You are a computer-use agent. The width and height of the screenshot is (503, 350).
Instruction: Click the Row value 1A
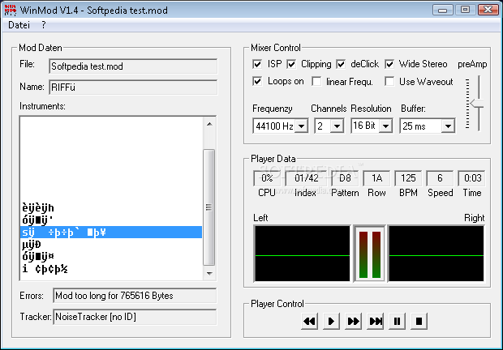tap(376, 178)
